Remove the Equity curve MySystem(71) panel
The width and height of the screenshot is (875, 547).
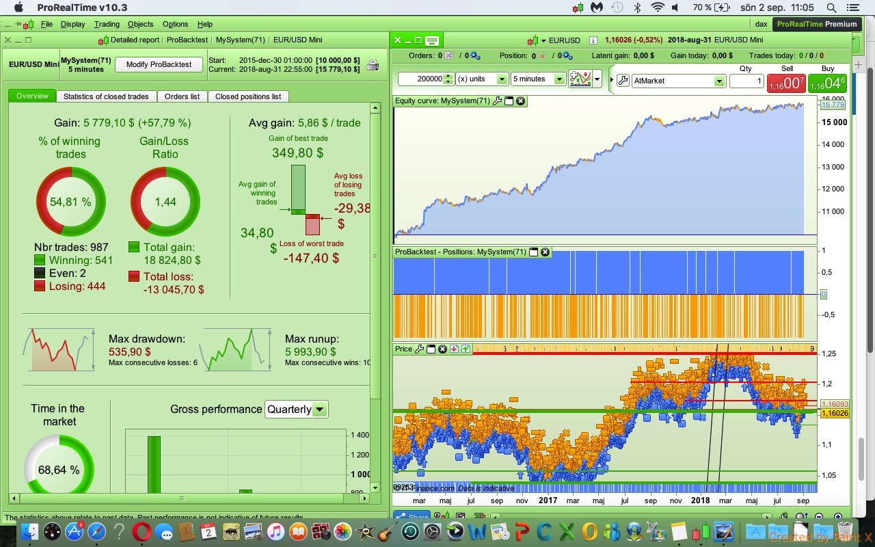(x=521, y=101)
